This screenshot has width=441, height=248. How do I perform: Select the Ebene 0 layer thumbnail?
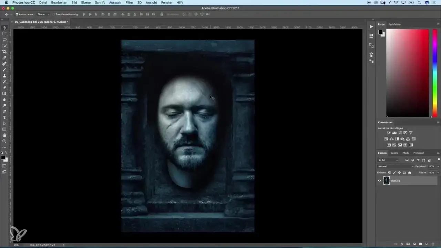(x=387, y=180)
